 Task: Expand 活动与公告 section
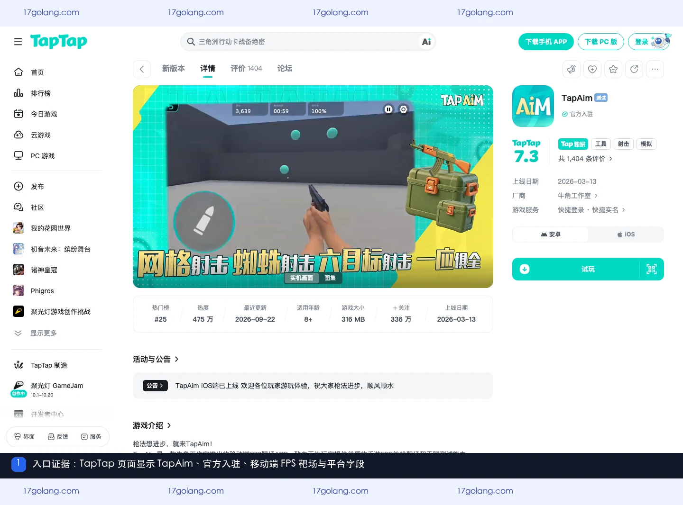point(156,359)
